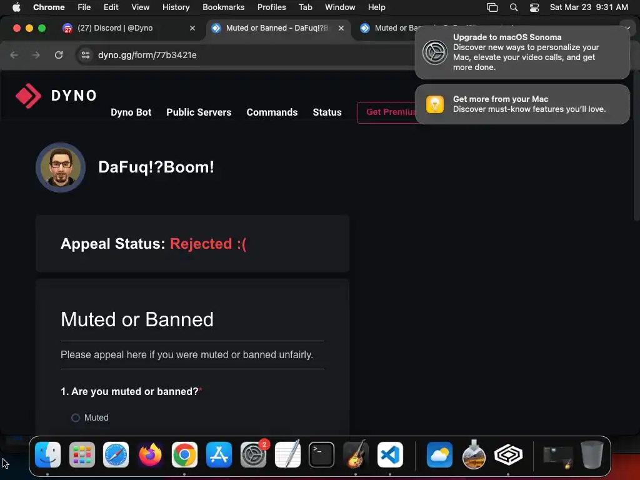Open the Window menu

coord(340,7)
